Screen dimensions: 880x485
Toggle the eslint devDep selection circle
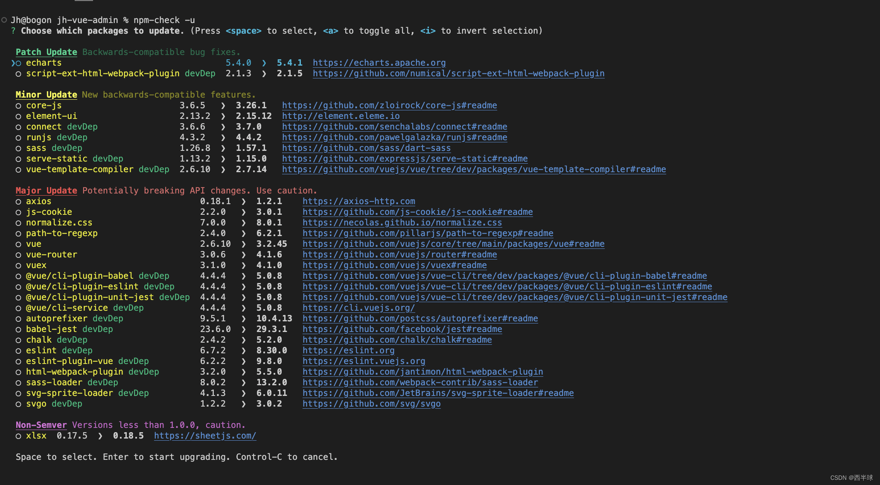[18, 351]
